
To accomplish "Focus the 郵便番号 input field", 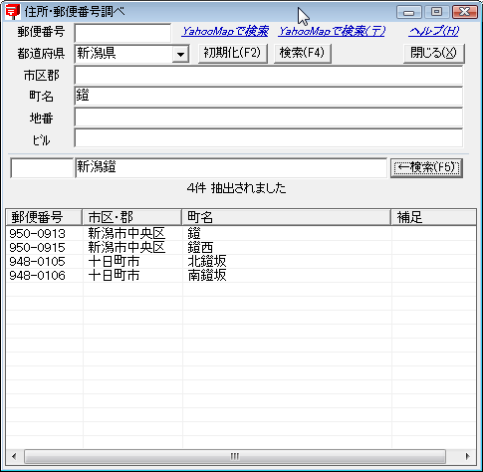I will pos(122,33).
